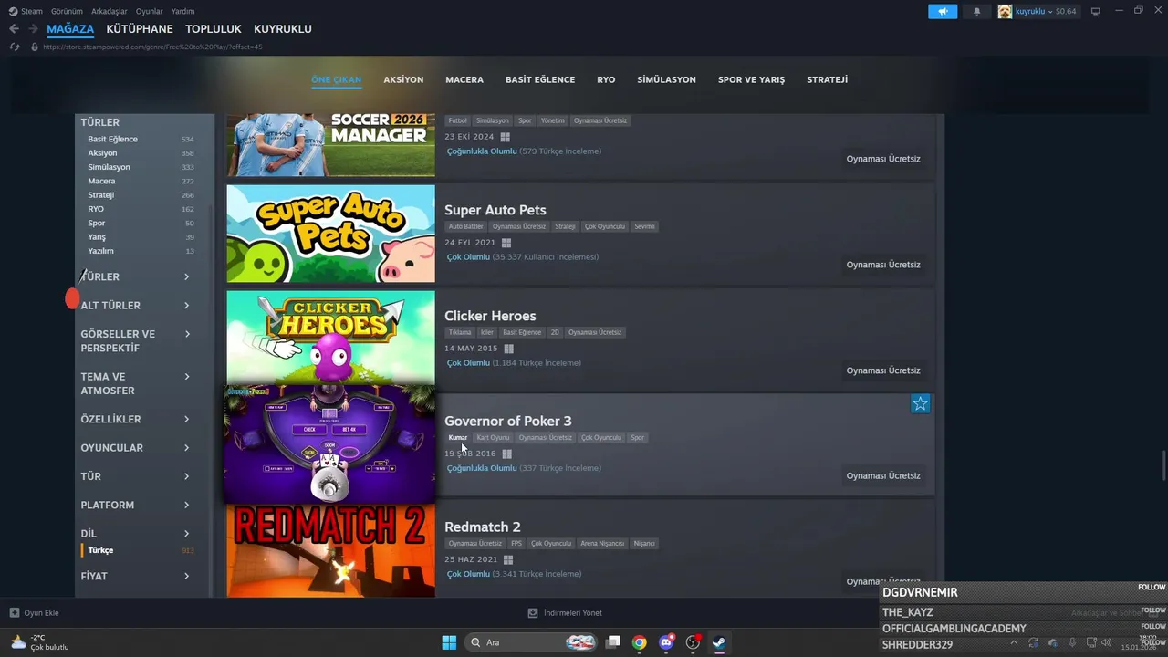Viewport: 1168px width, 657px height.
Task: Open the Steam announcements megaphone button
Action: [943, 11]
